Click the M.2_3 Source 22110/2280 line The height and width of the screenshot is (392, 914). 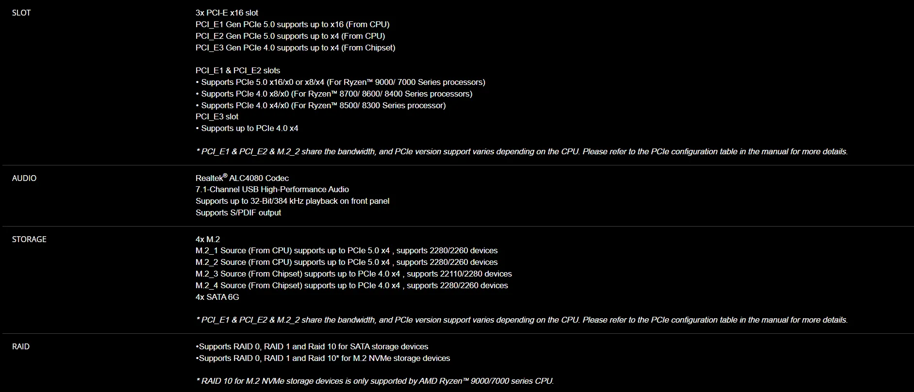[x=353, y=274]
